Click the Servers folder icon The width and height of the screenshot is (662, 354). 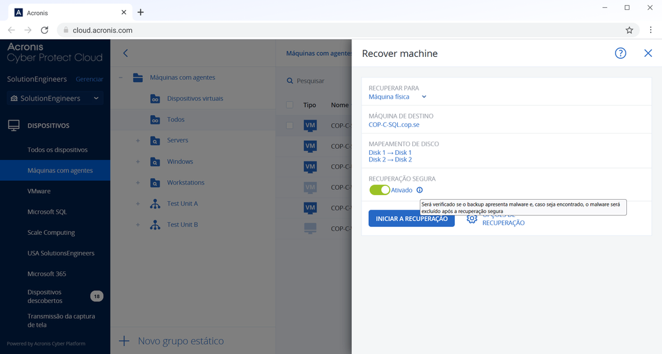pyautogui.click(x=155, y=141)
